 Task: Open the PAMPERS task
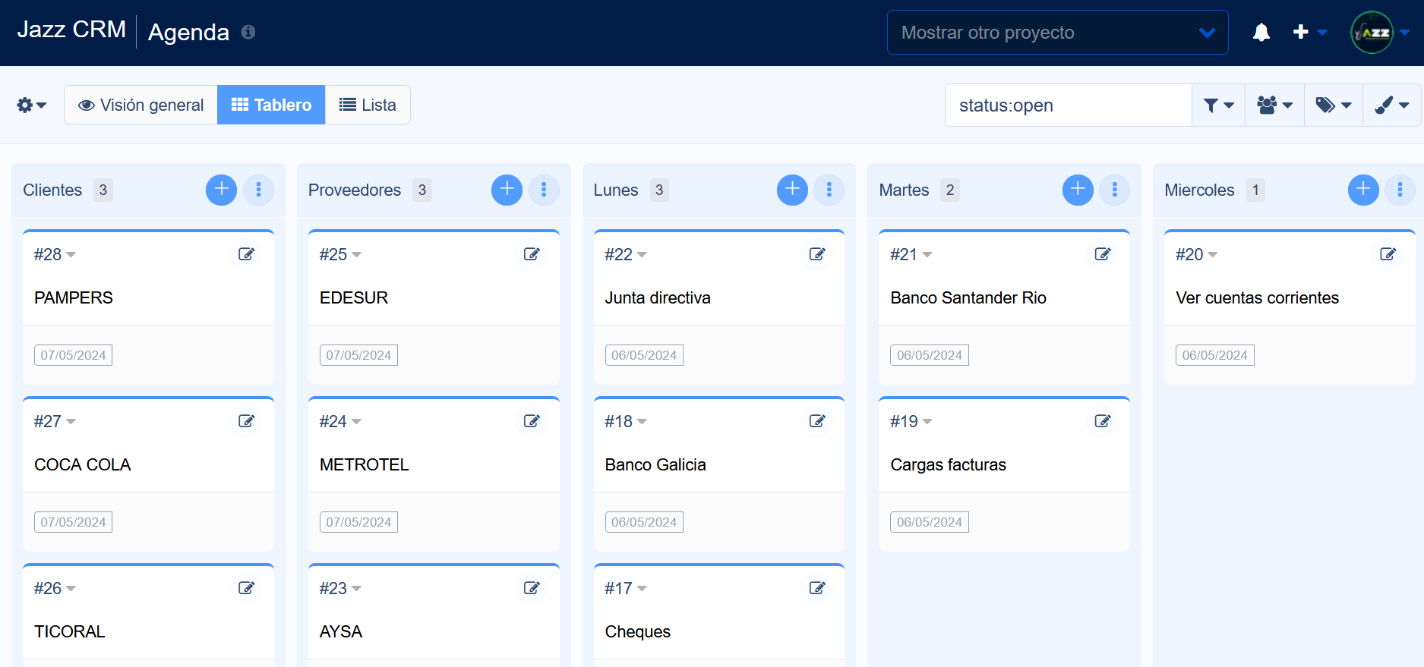tap(74, 297)
